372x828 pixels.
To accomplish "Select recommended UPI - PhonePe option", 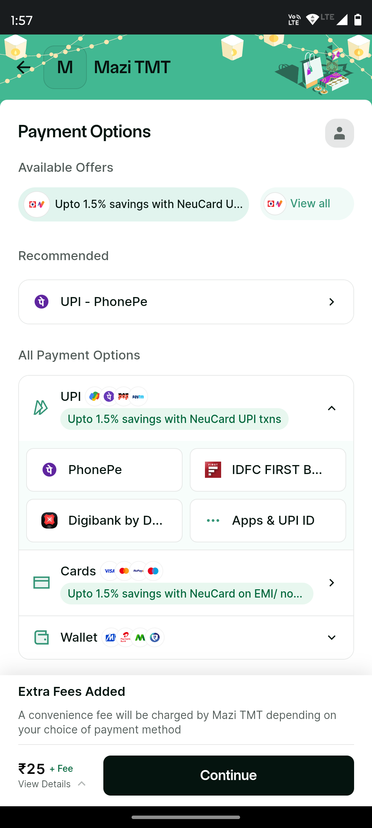I will [x=186, y=302].
